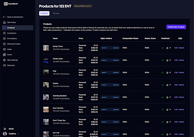Screen dimensions: 194x137
Task: Click the Create New Product button
Action: click(x=176, y=27)
